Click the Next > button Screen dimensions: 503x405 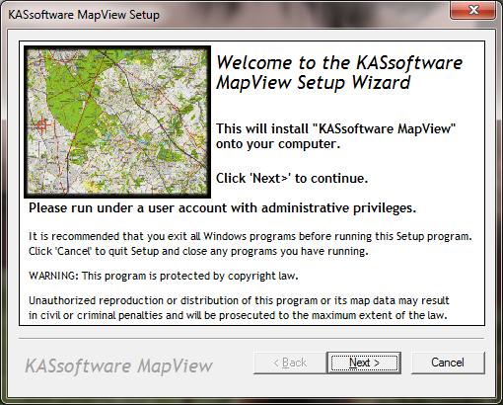tap(364, 363)
